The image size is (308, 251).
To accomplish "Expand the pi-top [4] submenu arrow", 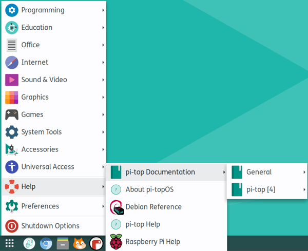I will (304, 189).
